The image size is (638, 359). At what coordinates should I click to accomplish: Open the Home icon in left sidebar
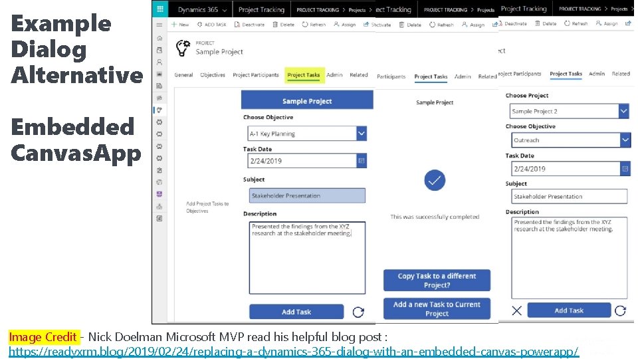tap(159, 38)
